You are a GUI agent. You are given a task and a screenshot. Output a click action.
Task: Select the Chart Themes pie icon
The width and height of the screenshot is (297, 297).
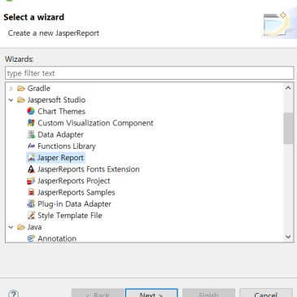31,111
